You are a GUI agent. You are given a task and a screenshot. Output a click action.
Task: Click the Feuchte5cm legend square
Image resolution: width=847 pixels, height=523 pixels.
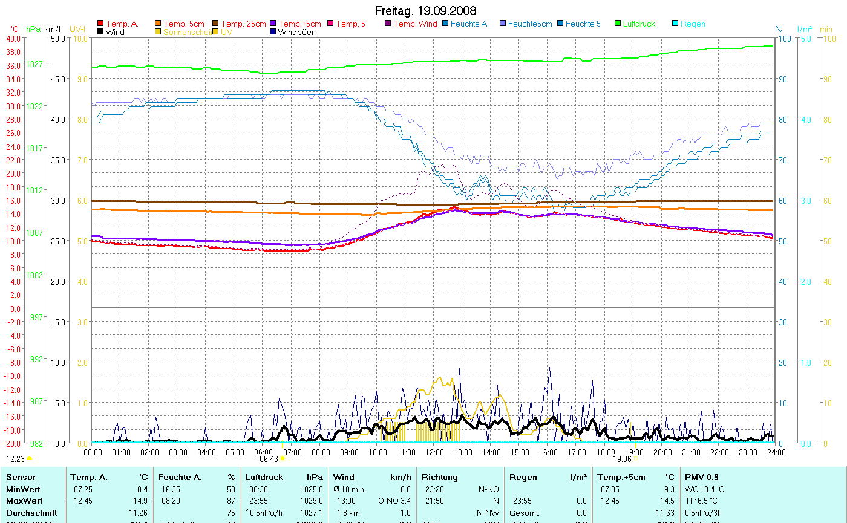pyautogui.click(x=503, y=24)
